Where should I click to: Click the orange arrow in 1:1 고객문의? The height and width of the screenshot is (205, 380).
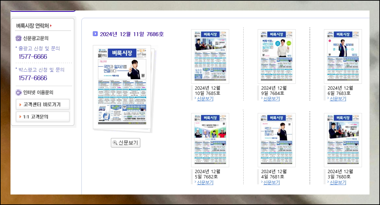[20, 117]
